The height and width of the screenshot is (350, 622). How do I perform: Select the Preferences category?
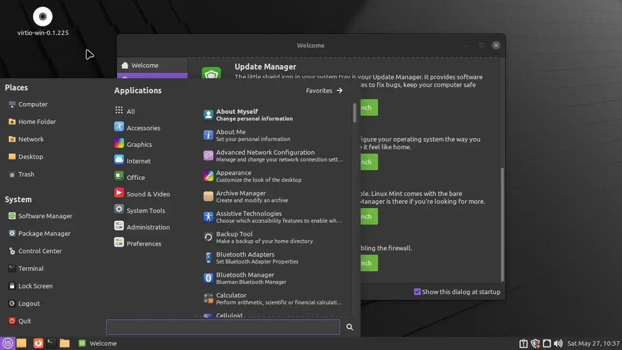coord(138,243)
